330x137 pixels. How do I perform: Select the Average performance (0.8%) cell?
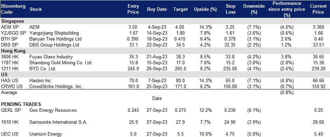point(287,93)
